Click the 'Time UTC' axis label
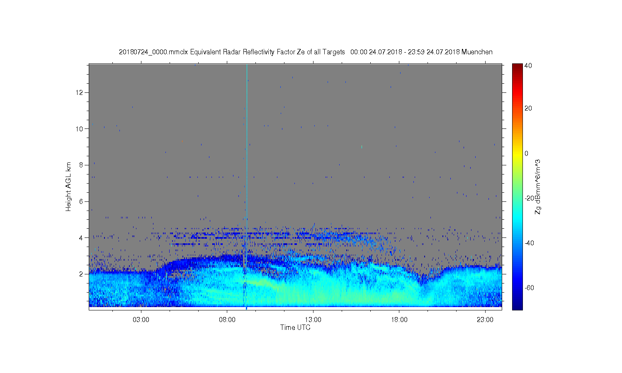 coord(295,327)
